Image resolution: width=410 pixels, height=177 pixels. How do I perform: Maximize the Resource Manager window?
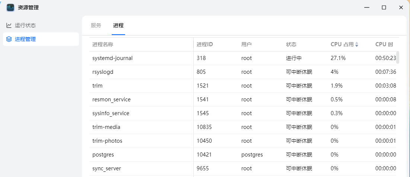pyautogui.click(x=384, y=7)
